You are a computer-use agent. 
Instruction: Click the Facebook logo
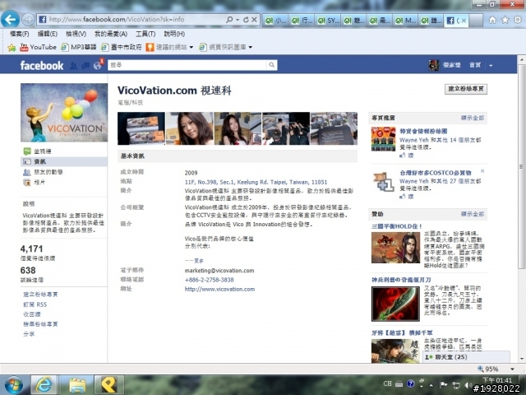click(42, 65)
